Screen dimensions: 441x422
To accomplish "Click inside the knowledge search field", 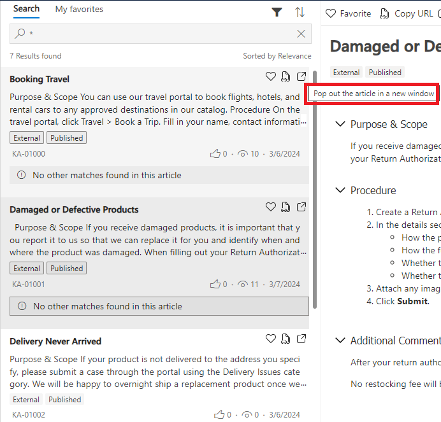I will (x=161, y=34).
